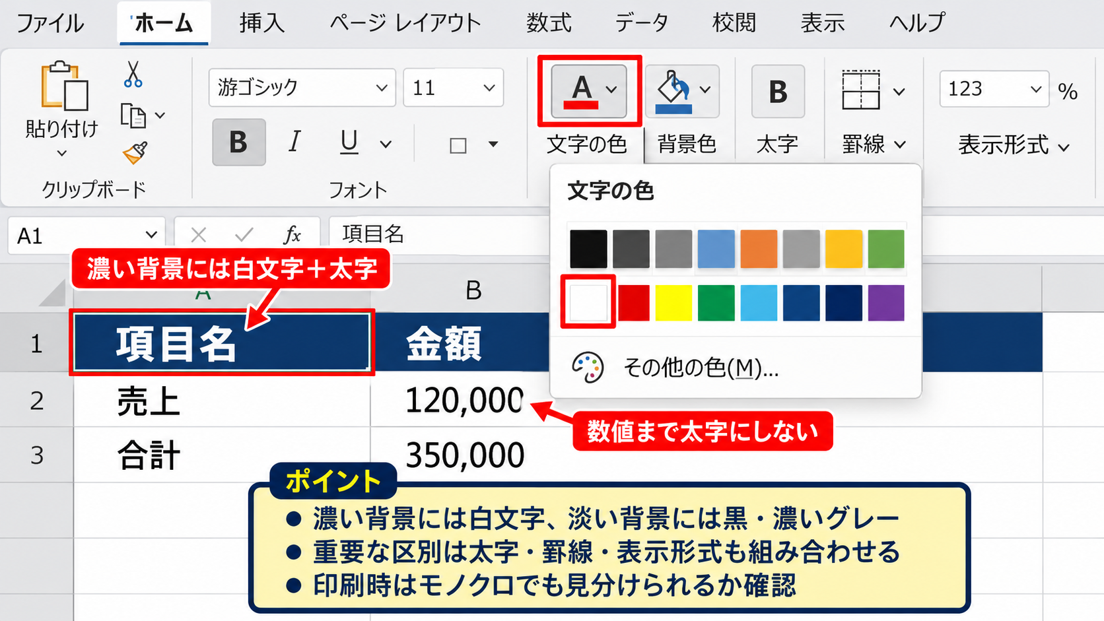
Task: Click the formula bar cancel X icon
Action: click(198, 235)
